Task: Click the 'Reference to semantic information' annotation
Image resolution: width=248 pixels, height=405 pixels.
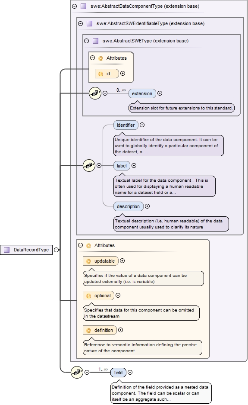Action: [x=142, y=347]
